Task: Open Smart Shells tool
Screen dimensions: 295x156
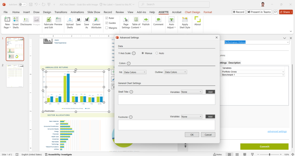Action: tap(16, 22)
